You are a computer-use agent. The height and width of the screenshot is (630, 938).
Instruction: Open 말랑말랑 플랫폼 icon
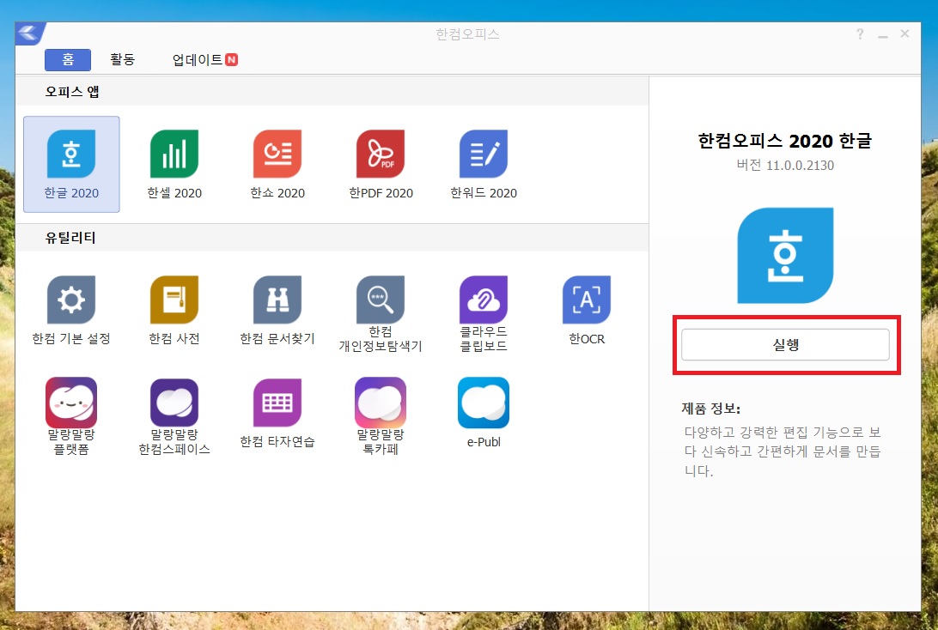(x=71, y=403)
